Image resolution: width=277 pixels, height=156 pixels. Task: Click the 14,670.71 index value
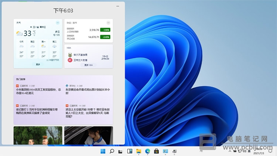[x=94, y=37]
